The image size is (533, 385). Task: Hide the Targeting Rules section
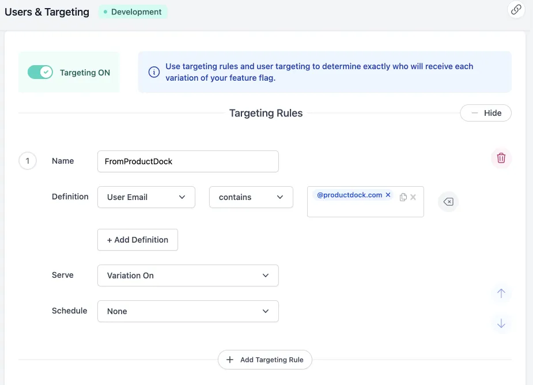tap(485, 113)
